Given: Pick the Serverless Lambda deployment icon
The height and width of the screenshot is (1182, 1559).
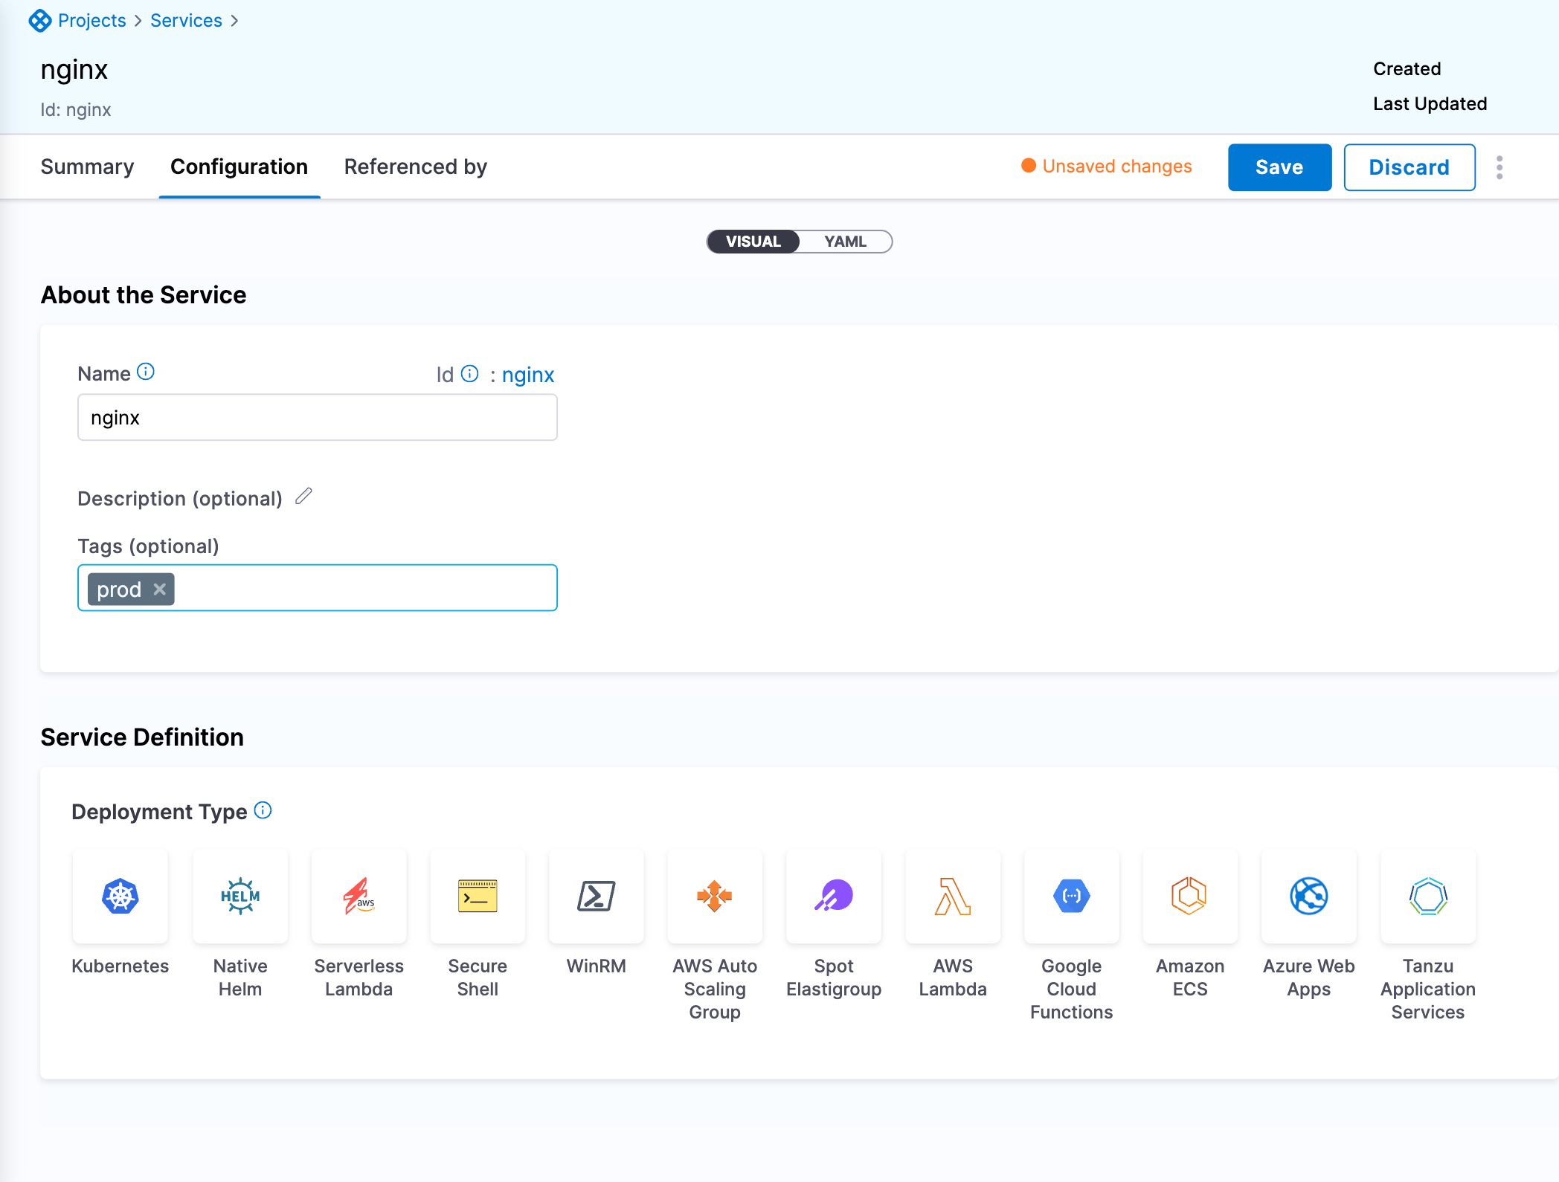Looking at the screenshot, I should 359,896.
